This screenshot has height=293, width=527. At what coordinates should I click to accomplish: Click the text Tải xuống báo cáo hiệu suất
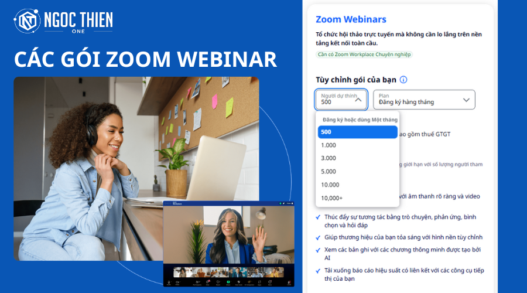(404, 274)
